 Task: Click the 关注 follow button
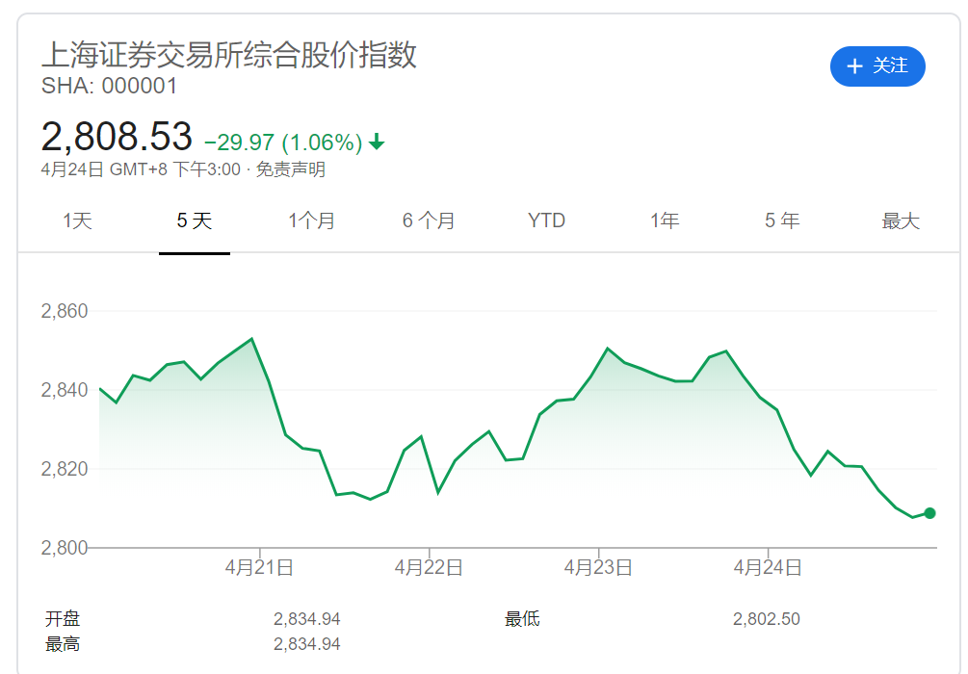876,65
